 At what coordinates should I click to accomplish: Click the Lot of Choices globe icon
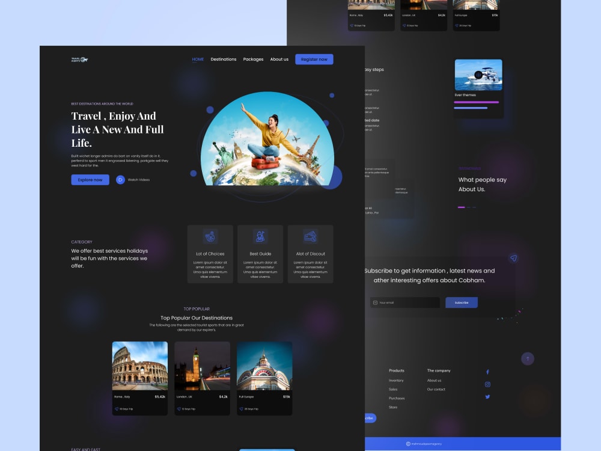coord(210,236)
